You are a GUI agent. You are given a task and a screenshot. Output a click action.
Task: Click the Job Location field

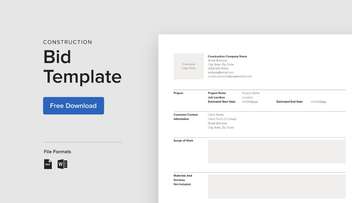pyautogui.click(x=248, y=97)
